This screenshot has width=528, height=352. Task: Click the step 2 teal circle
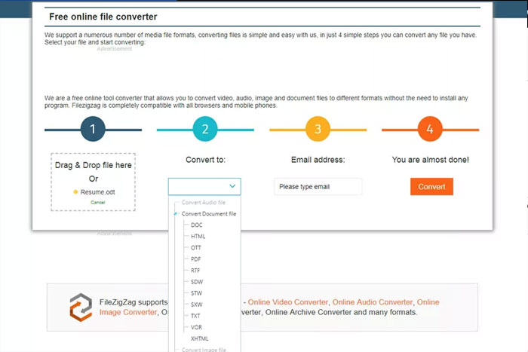205,130
